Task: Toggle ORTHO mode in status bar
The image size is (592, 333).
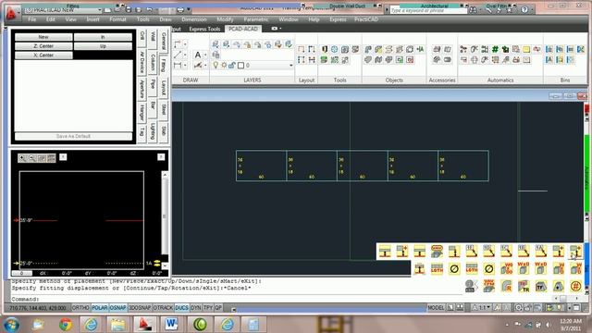Action: pyautogui.click(x=80, y=308)
